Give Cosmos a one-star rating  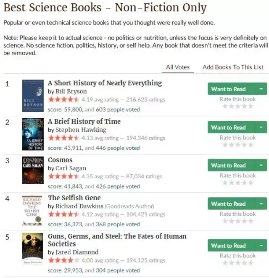pos(225,183)
